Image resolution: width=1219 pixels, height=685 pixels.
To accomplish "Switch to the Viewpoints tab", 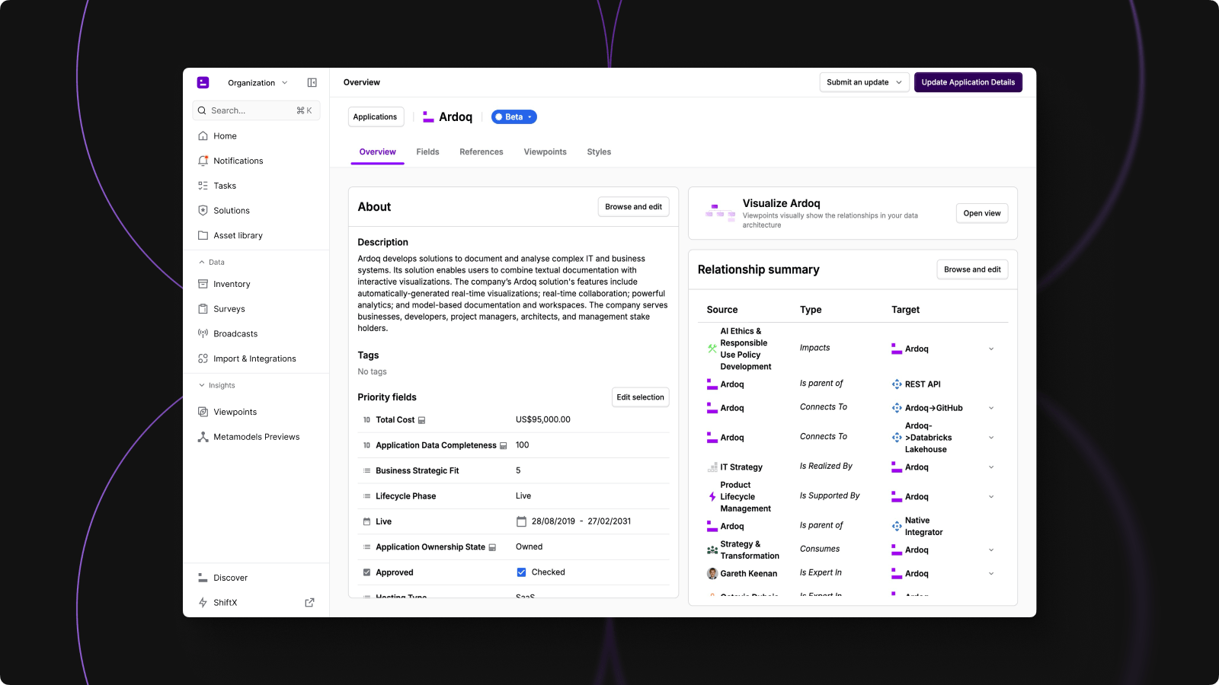I will (545, 152).
